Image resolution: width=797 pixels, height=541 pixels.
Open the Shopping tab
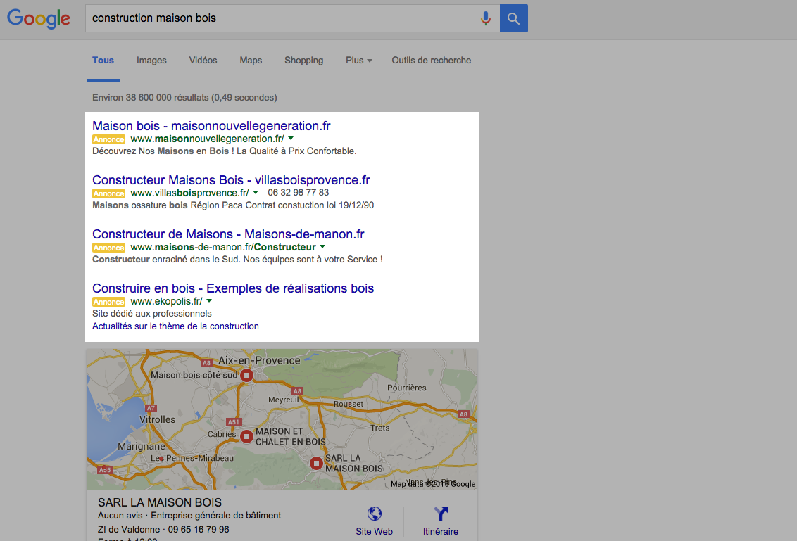(304, 60)
